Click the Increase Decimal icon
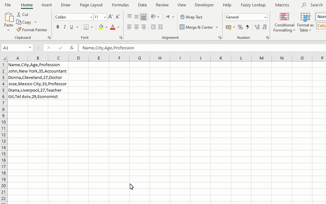 [x=257, y=27]
